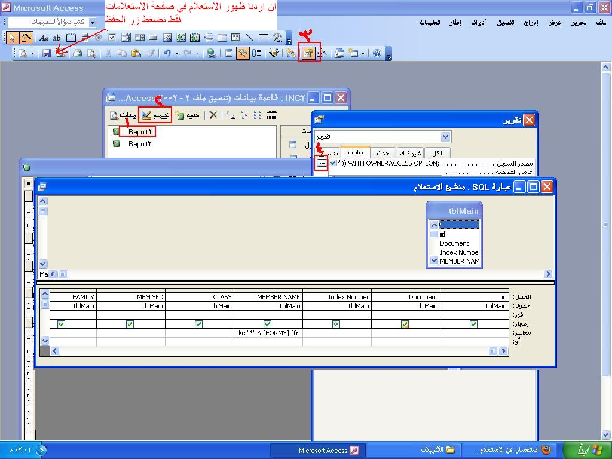Click the Save icon in the toolbar
Screen dimensions: 612x459
pyautogui.click(x=47, y=53)
